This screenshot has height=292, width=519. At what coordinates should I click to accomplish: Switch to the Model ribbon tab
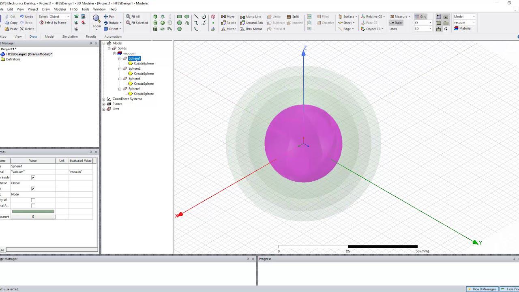tap(49, 36)
